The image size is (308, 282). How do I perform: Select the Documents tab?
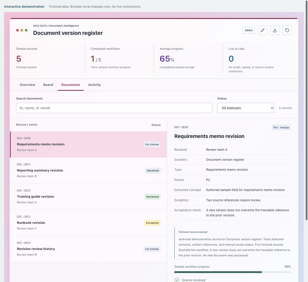coord(71,85)
